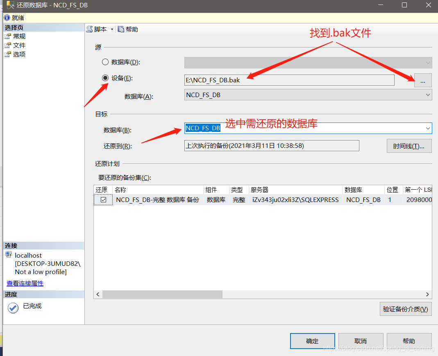
Task: Click the 取消 cancel button
Action: (361, 341)
